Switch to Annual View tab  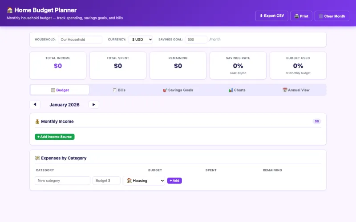tap(296, 90)
